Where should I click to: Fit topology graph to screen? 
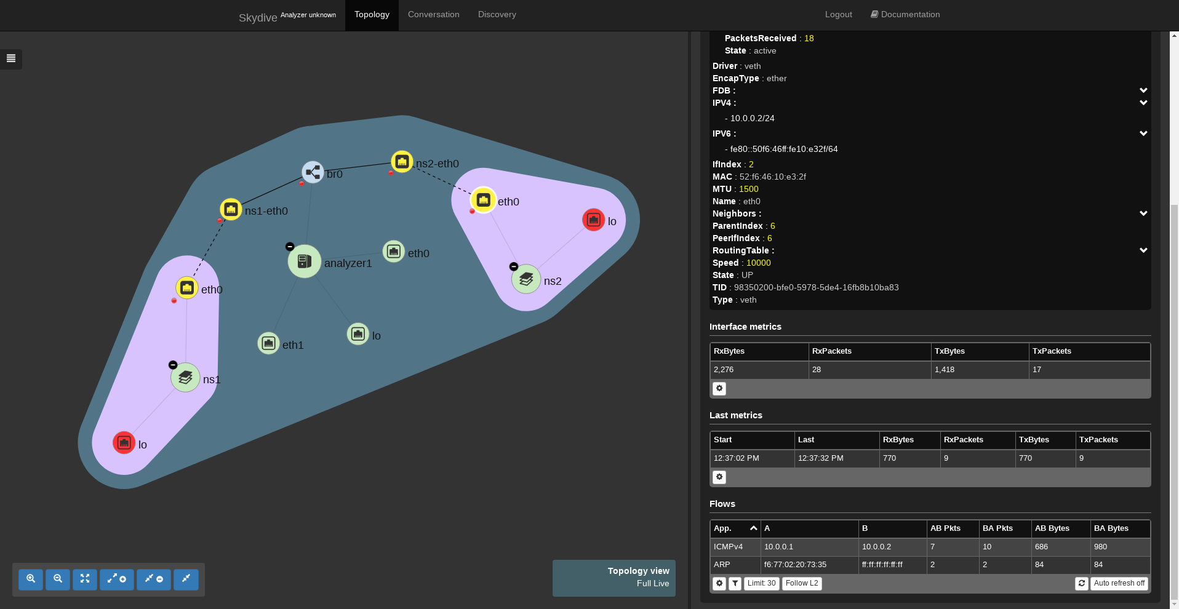point(85,579)
